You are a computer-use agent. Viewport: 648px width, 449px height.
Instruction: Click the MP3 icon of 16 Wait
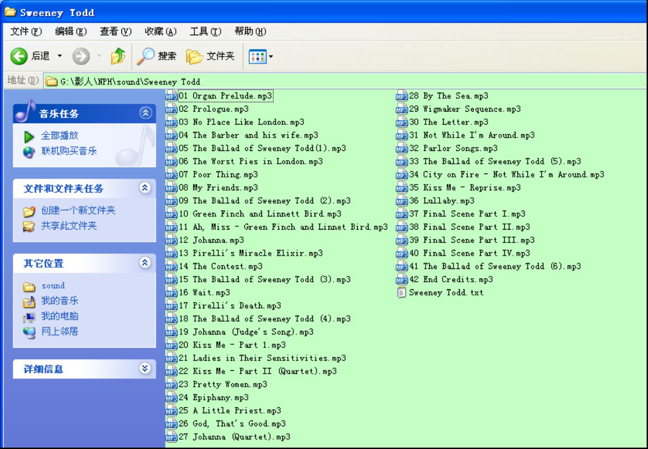click(x=172, y=293)
